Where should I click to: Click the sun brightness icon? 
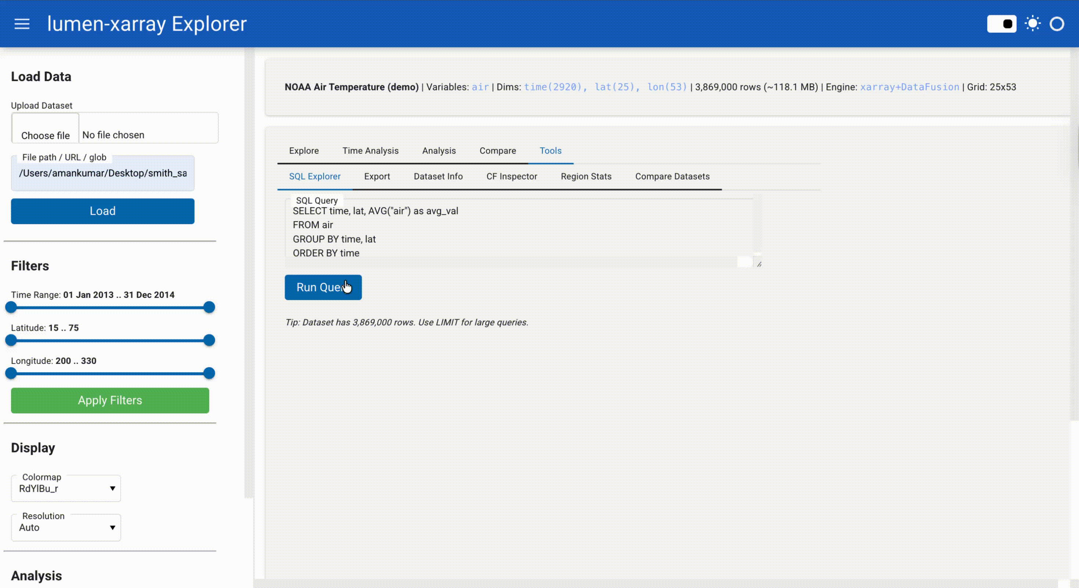tap(1032, 24)
